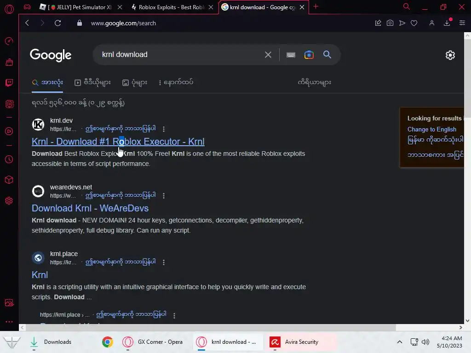Select the Images search filter

coord(135,83)
